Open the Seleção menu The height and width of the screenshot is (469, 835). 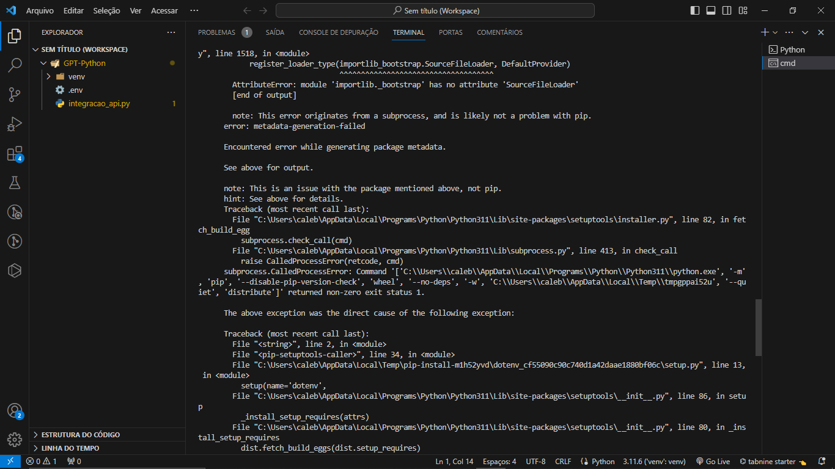pyautogui.click(x=106, y=10)
